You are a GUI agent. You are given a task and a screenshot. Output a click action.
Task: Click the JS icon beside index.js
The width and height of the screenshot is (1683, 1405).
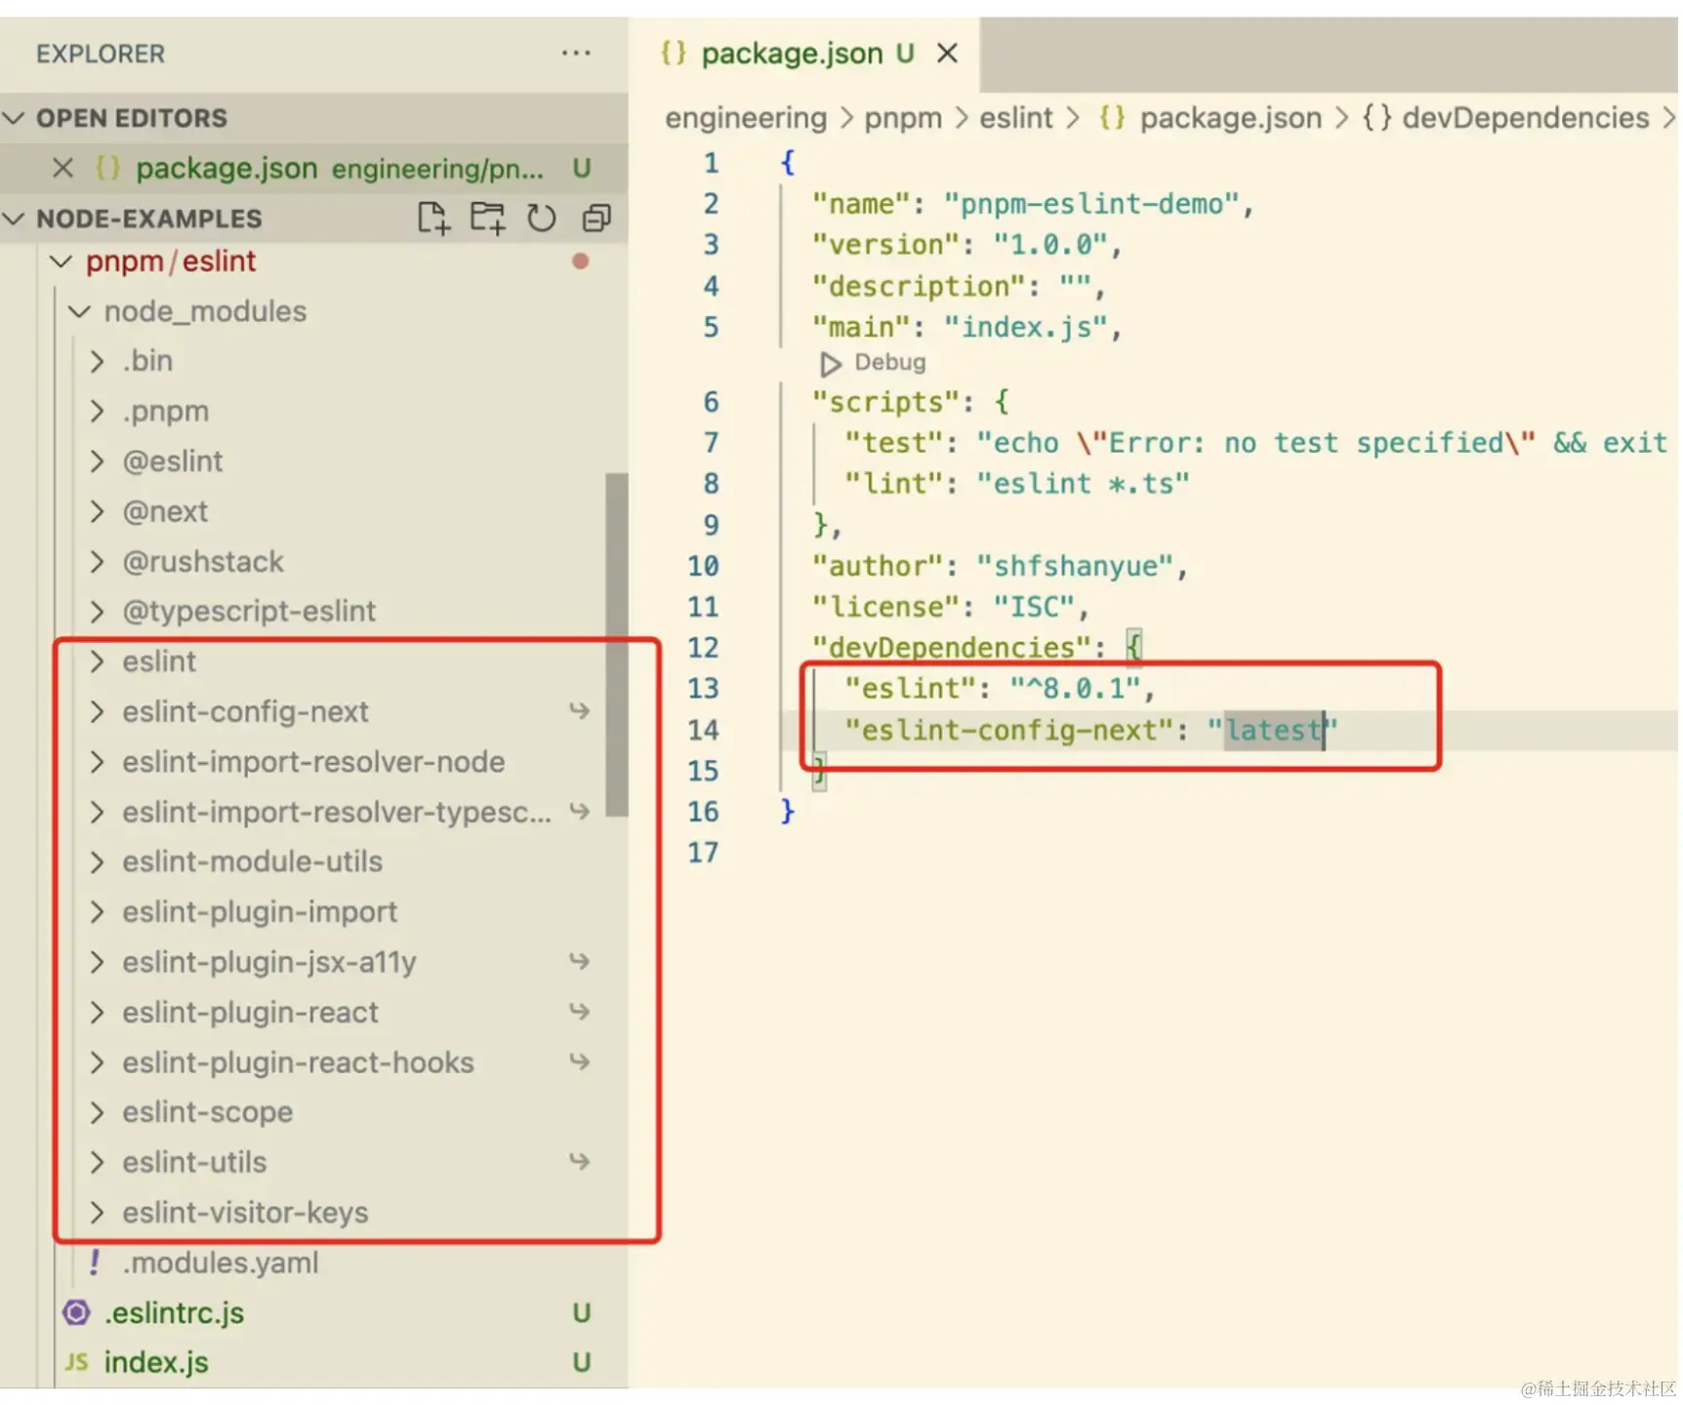pyautogui.click(x=76, y=1363)
